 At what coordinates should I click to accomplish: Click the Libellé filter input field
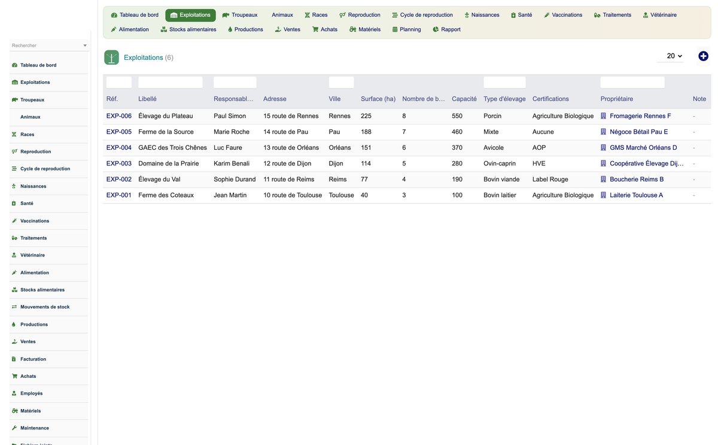(x=171, y=82)
